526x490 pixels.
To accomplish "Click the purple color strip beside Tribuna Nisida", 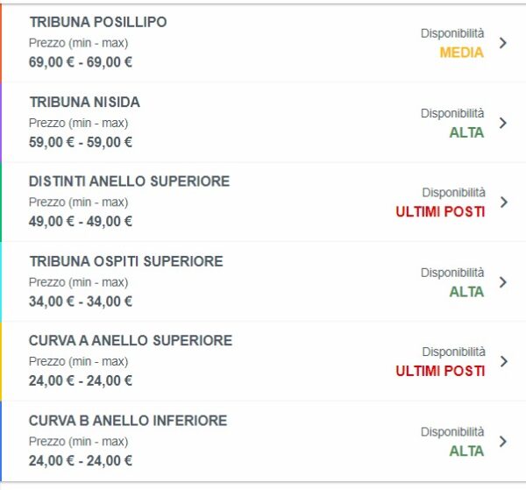I will (x=2, y=123).
